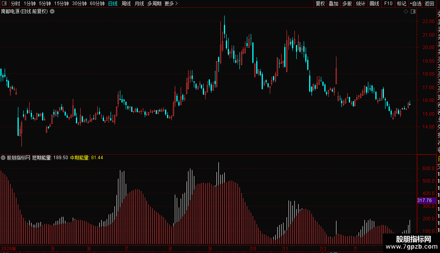Click the 叠加 overlay button
Image resolution: width=440 pixels, height=253 pixels.
pyautogui.click(x=334, y=4)
